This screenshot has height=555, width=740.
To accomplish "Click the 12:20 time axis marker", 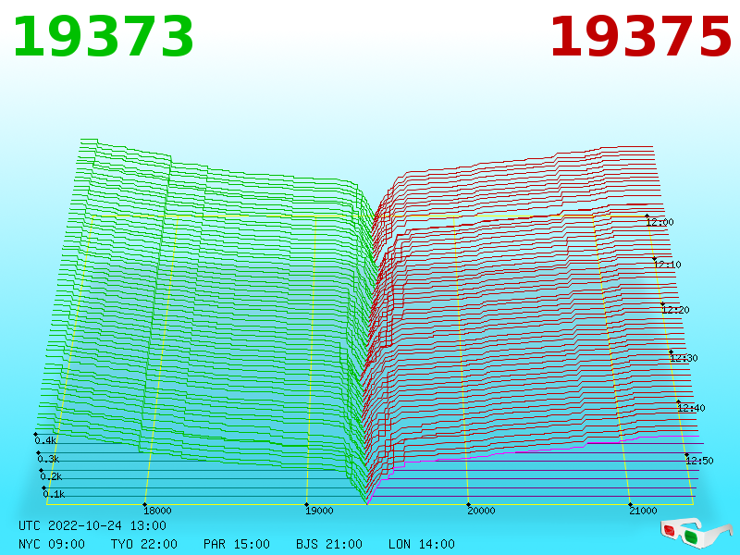I will tap(676, 310).
